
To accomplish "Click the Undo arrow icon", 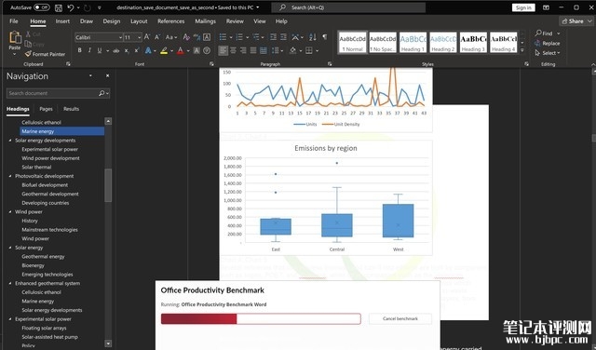I will (x=71, y=7).
